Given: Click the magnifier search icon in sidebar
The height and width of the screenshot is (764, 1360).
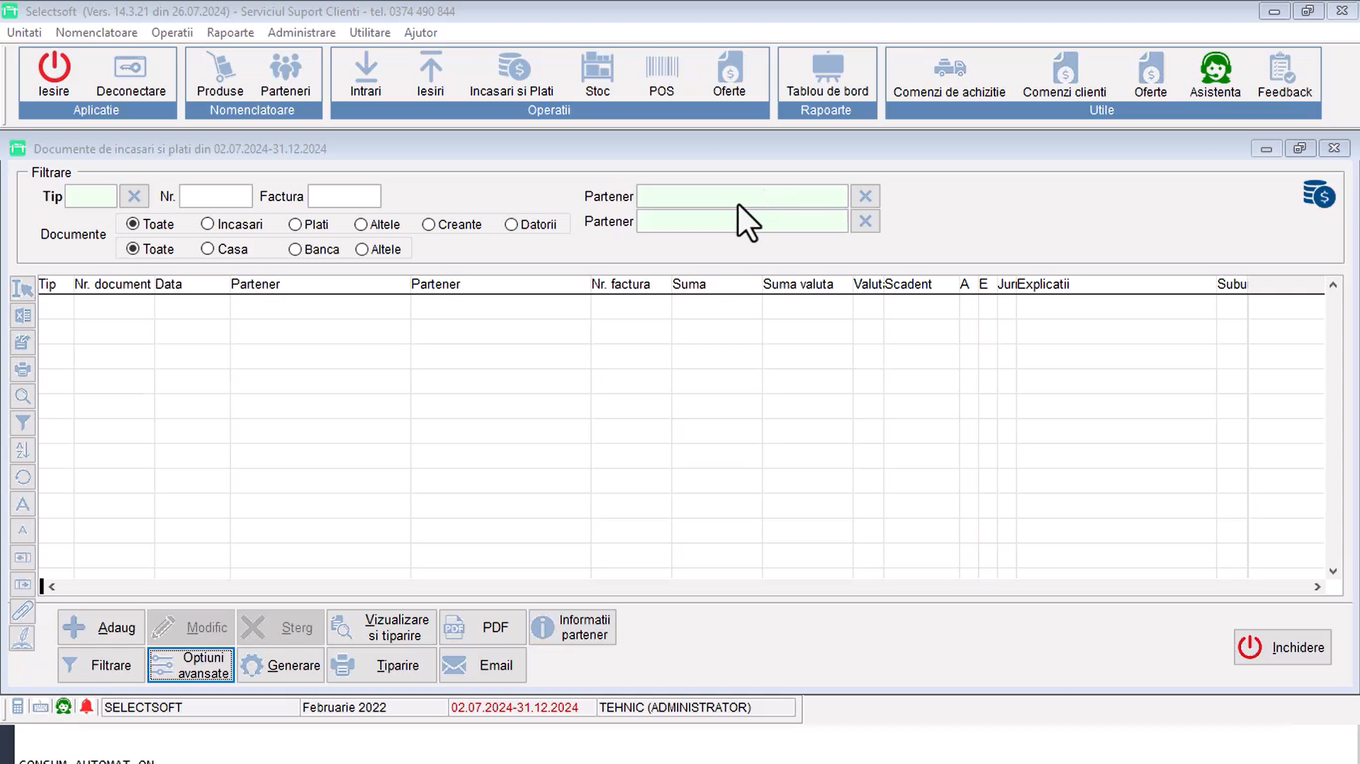Looking at the screenshot, I should click(x=22, y=396).
